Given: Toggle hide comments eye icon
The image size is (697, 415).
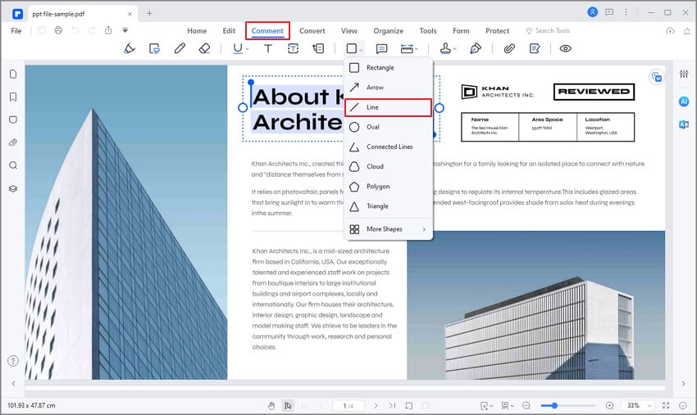Looking at the screenshot, I should click(x=566, y=48).
